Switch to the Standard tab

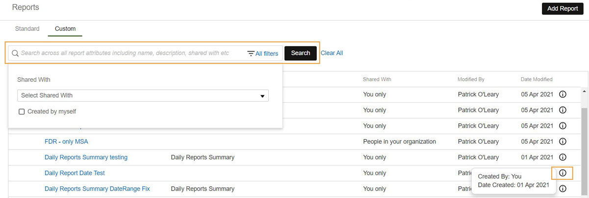coord(27,29)
